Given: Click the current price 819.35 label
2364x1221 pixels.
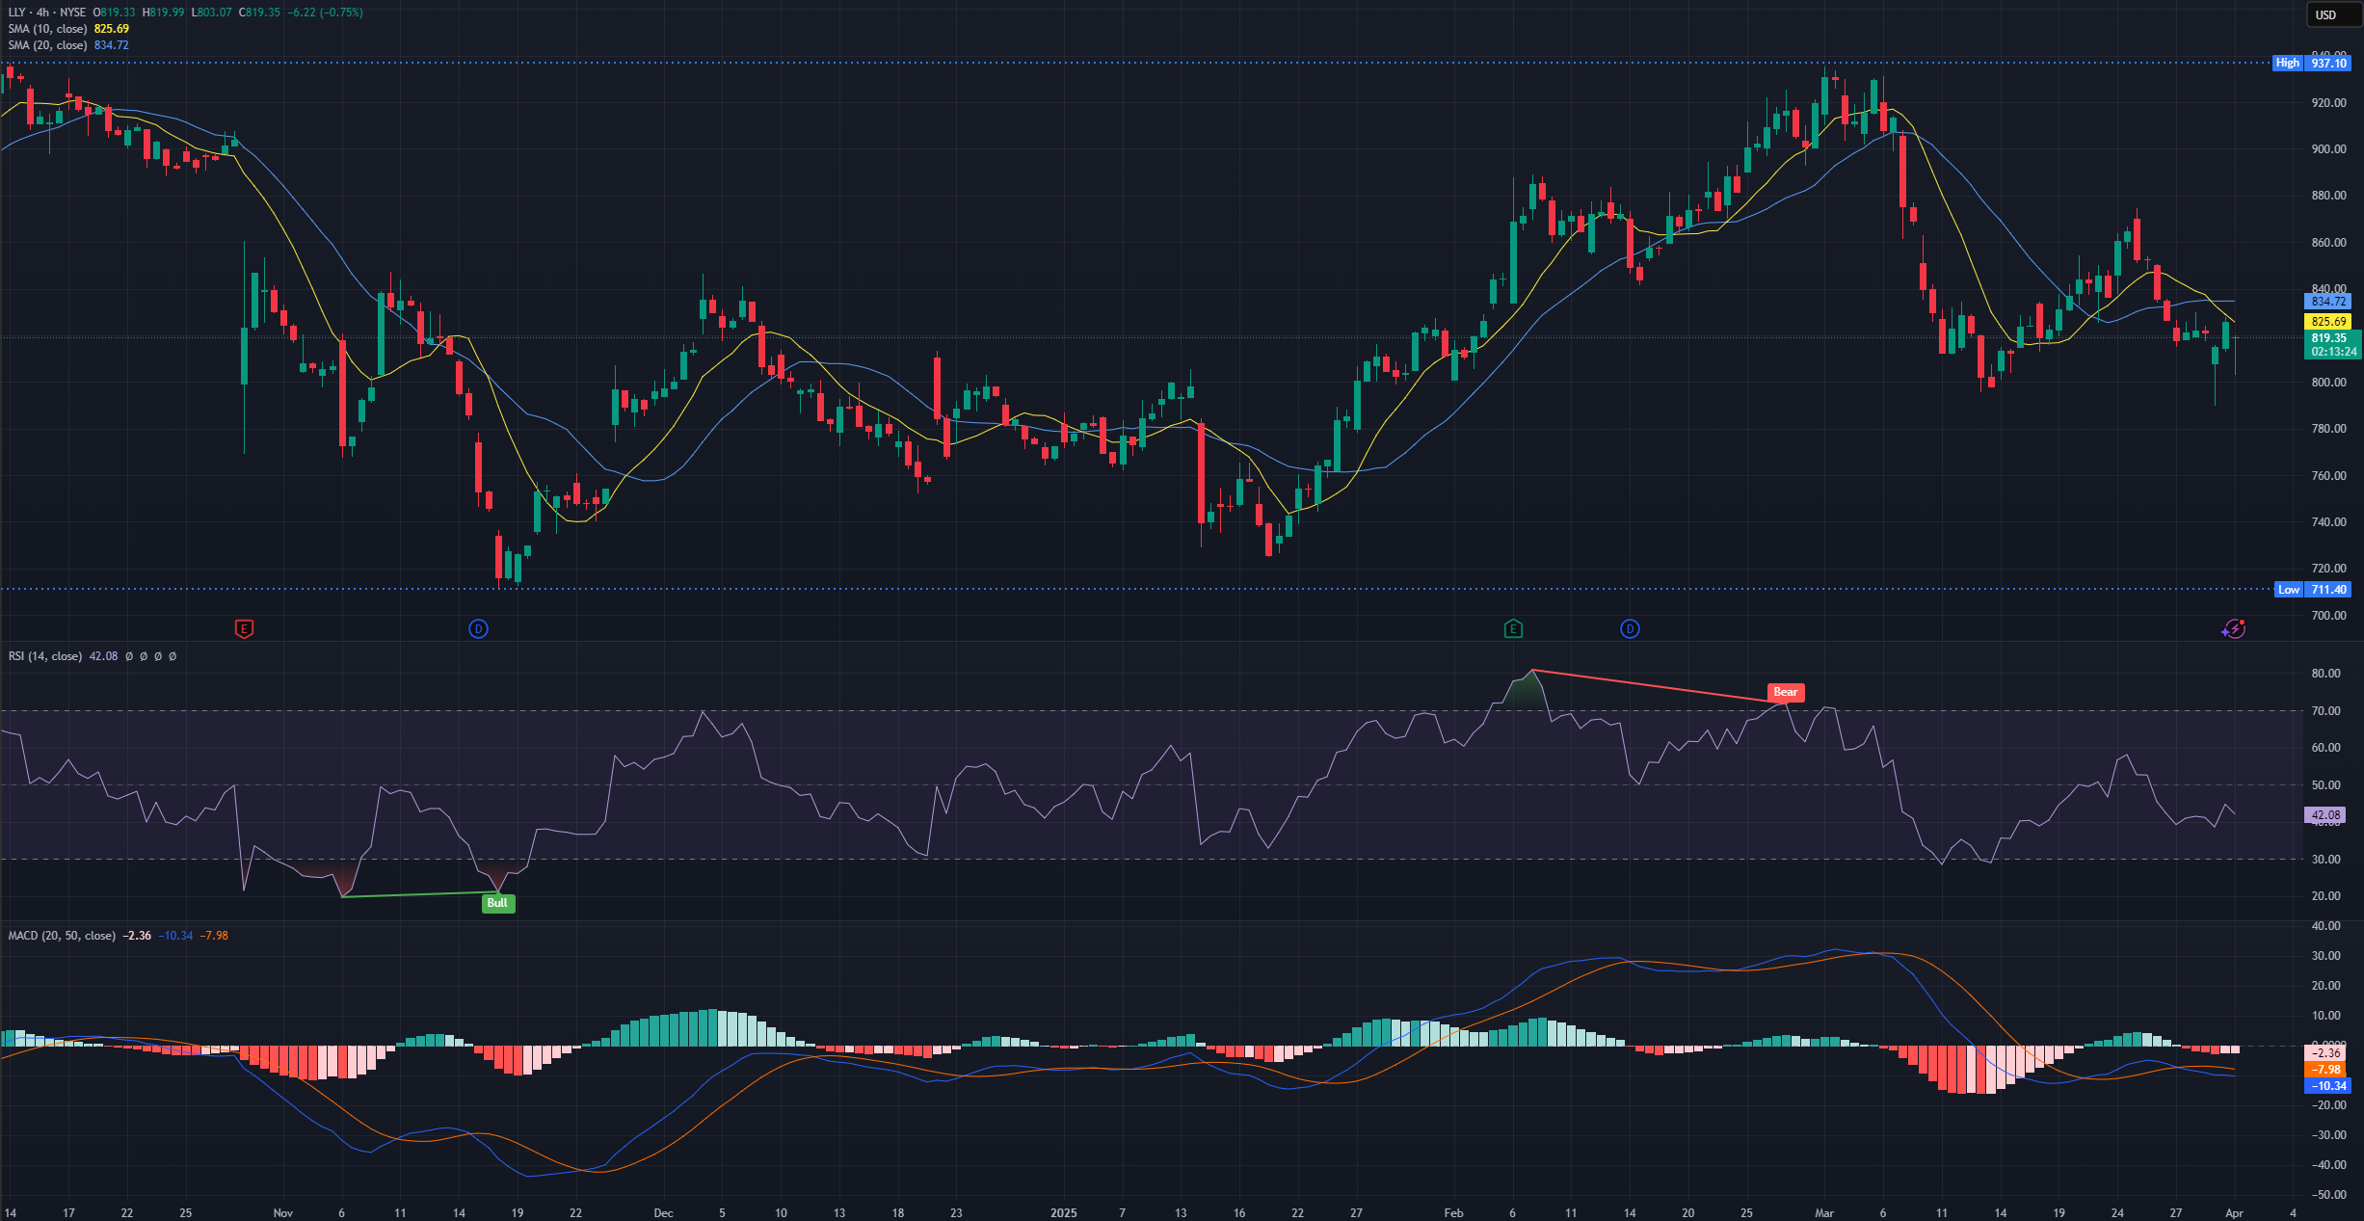Looking at the screenshot, I should click(x=2328, y=338).
